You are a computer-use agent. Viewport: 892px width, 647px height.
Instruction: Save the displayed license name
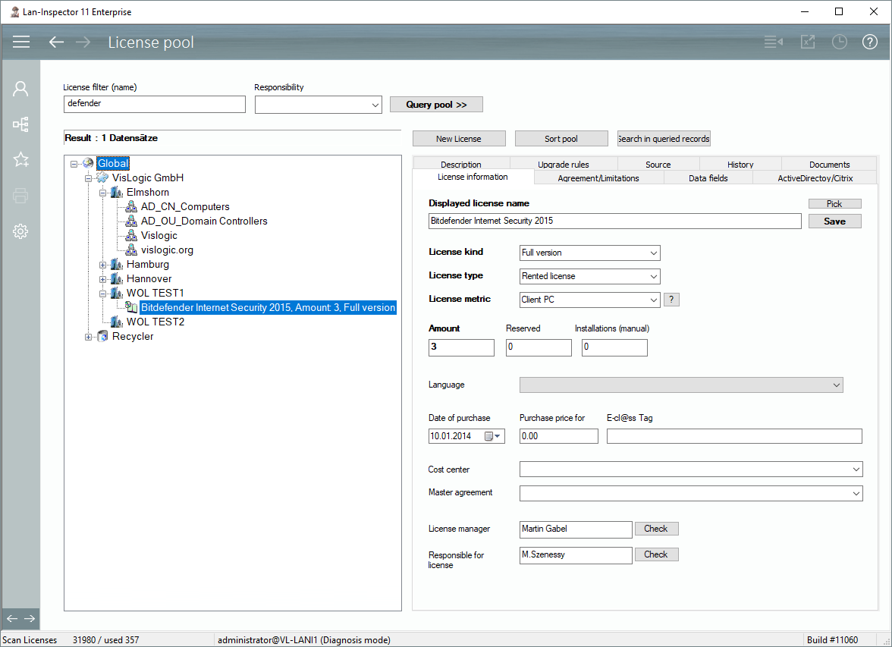(x=834, y=221)
